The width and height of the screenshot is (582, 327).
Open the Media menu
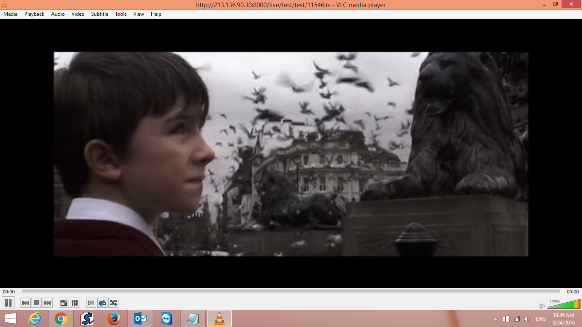click(x=11, y=14)
